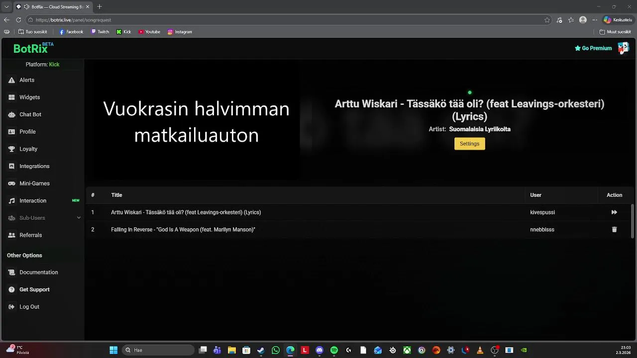Open Steam from the taskbar
Image resolution: width=637 pixels, height=358 pixels.
coord(261,350)
